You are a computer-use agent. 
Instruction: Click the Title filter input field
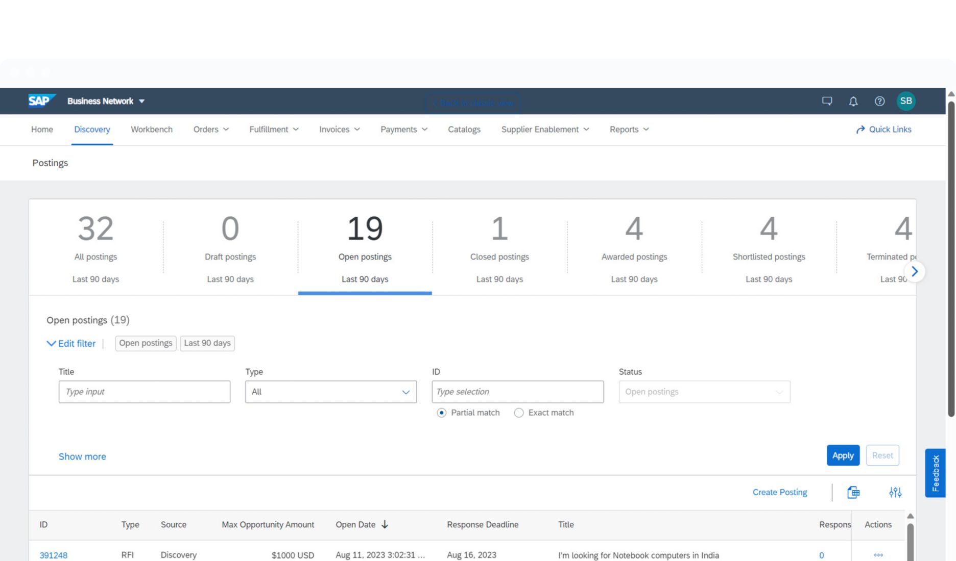coord(144,392)
